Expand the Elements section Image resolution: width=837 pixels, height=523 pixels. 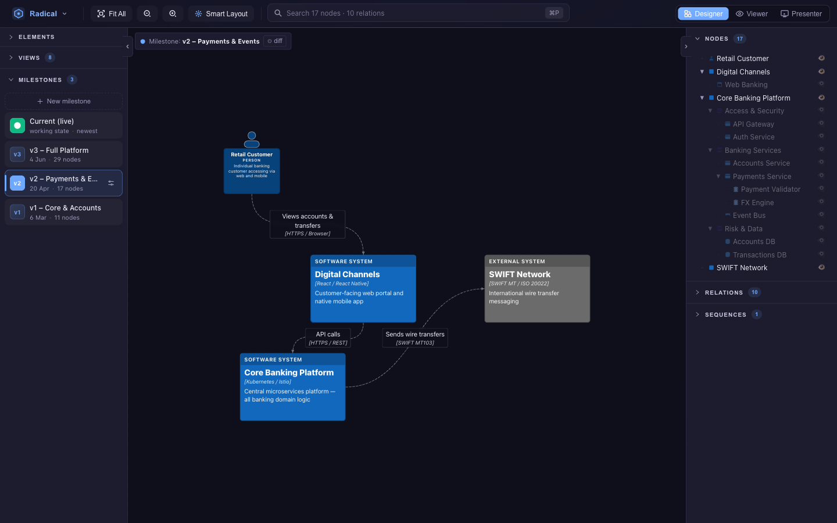(63, 37)
